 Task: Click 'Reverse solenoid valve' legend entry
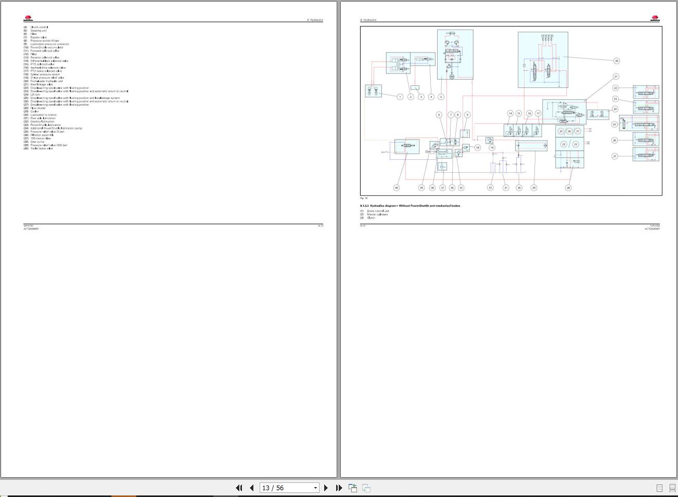[x=45, y=58]
